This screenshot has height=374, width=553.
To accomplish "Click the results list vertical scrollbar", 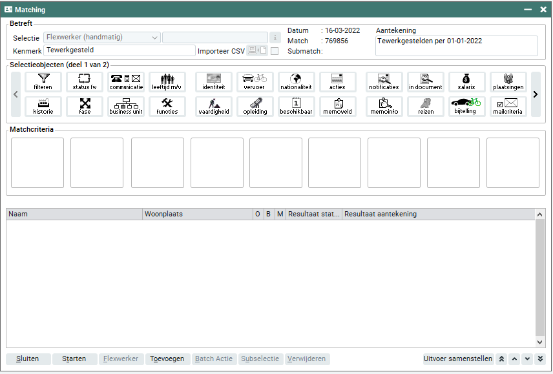I will 540,278.
